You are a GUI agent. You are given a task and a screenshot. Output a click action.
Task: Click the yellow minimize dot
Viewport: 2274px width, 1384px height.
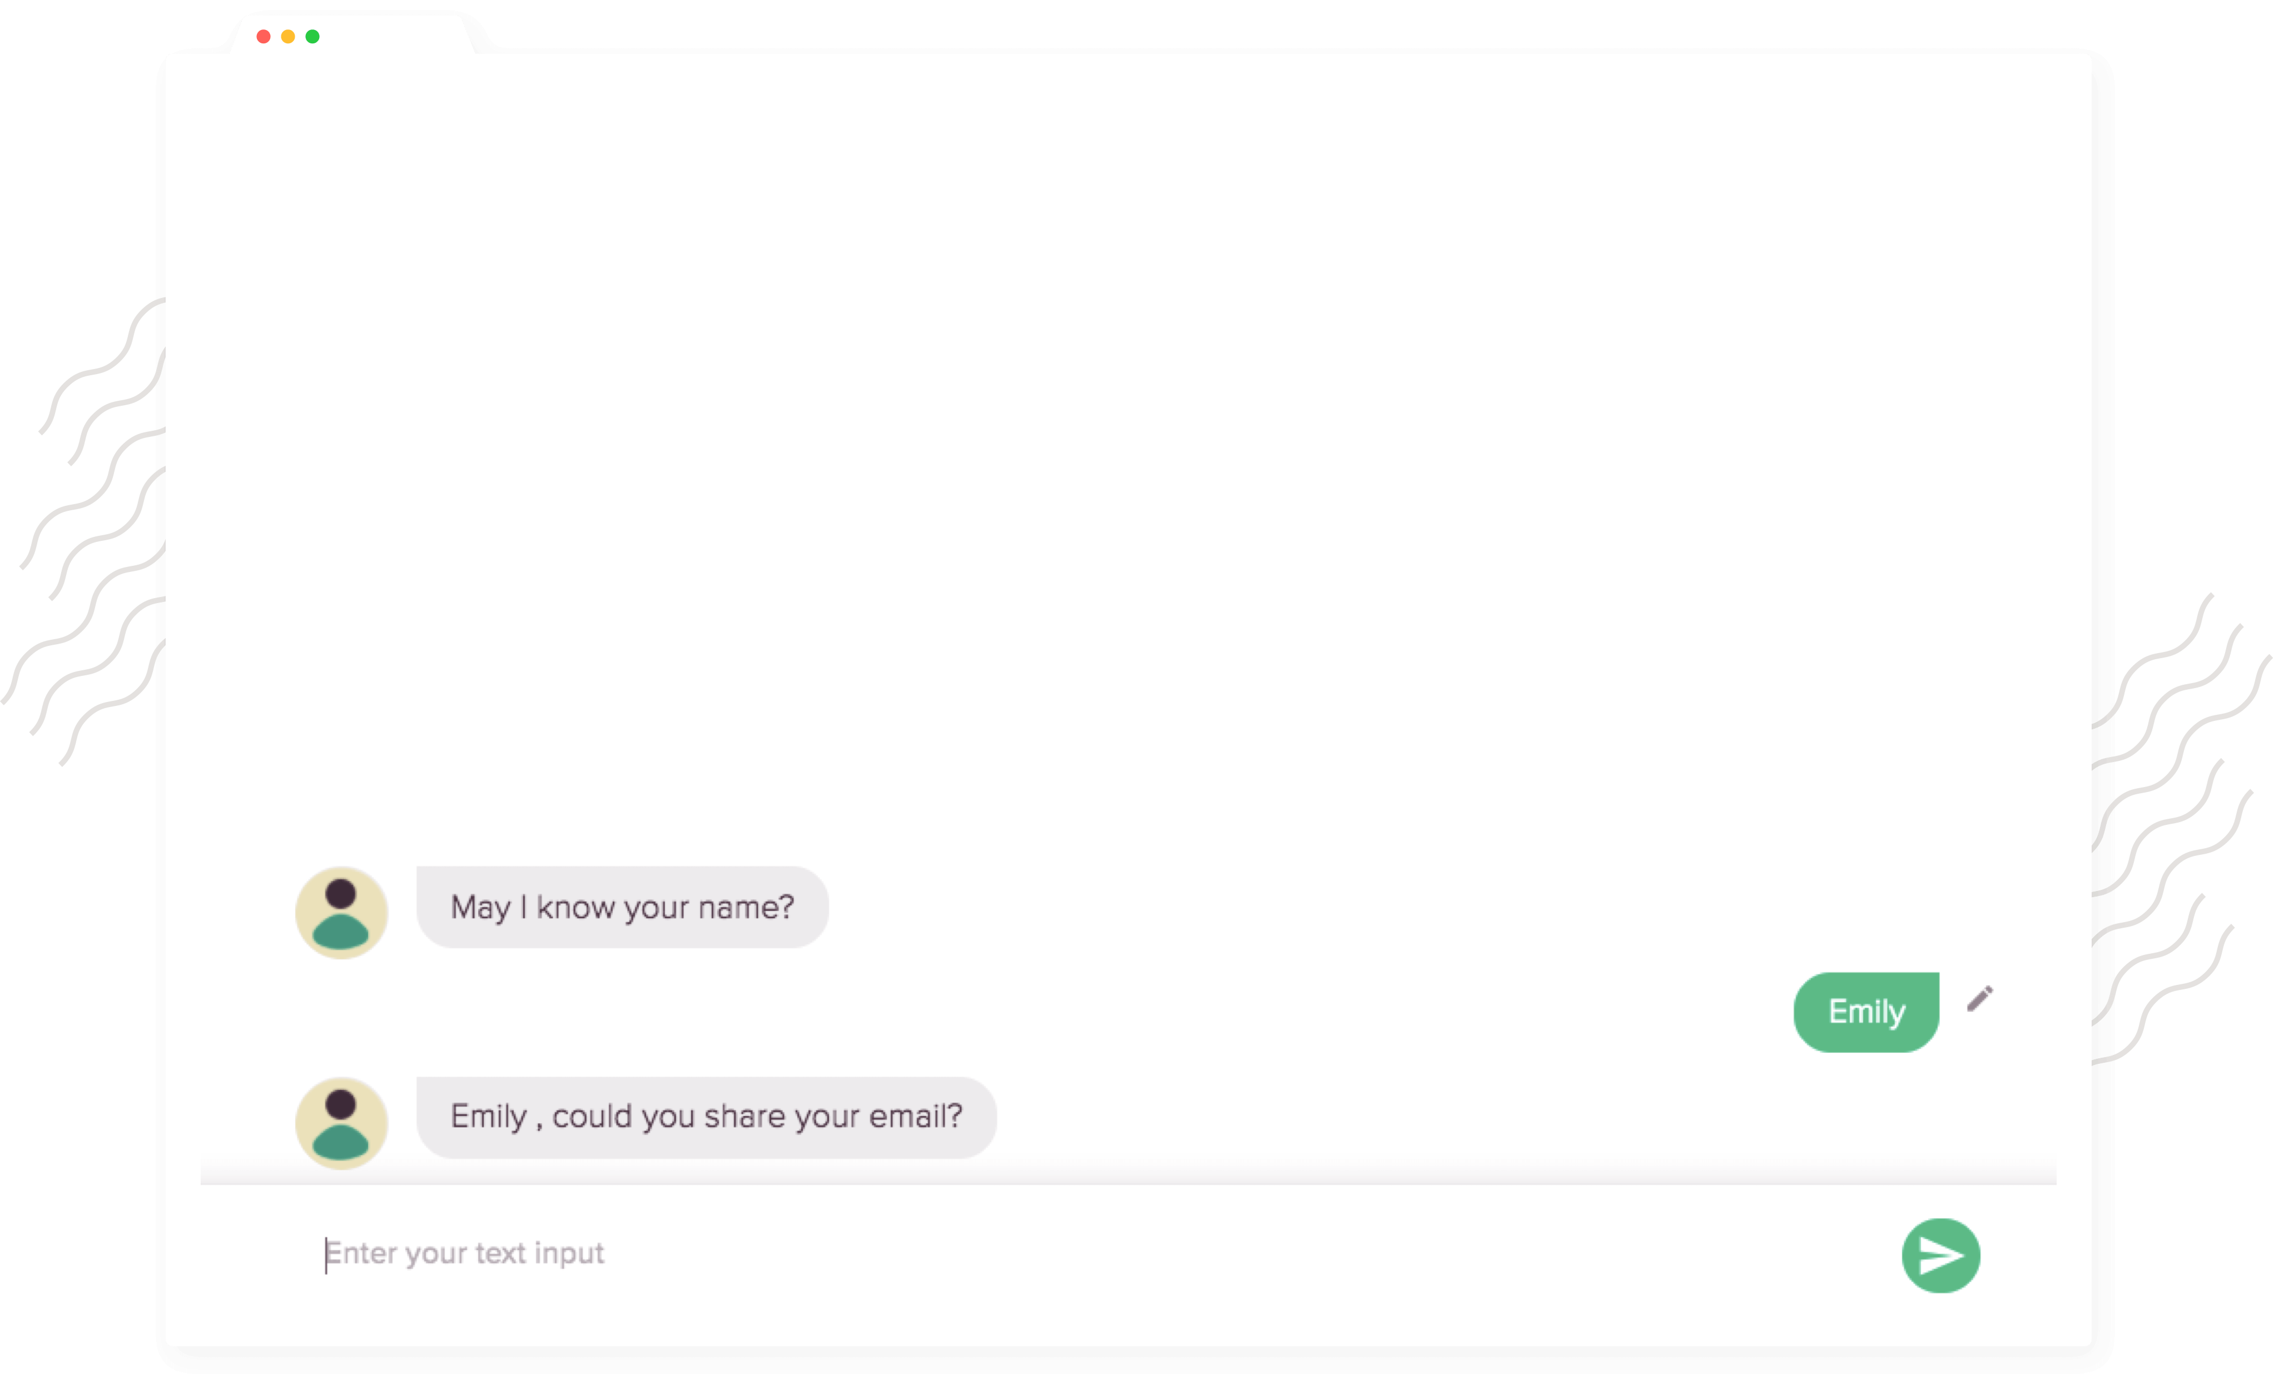[x=288, y=37]
